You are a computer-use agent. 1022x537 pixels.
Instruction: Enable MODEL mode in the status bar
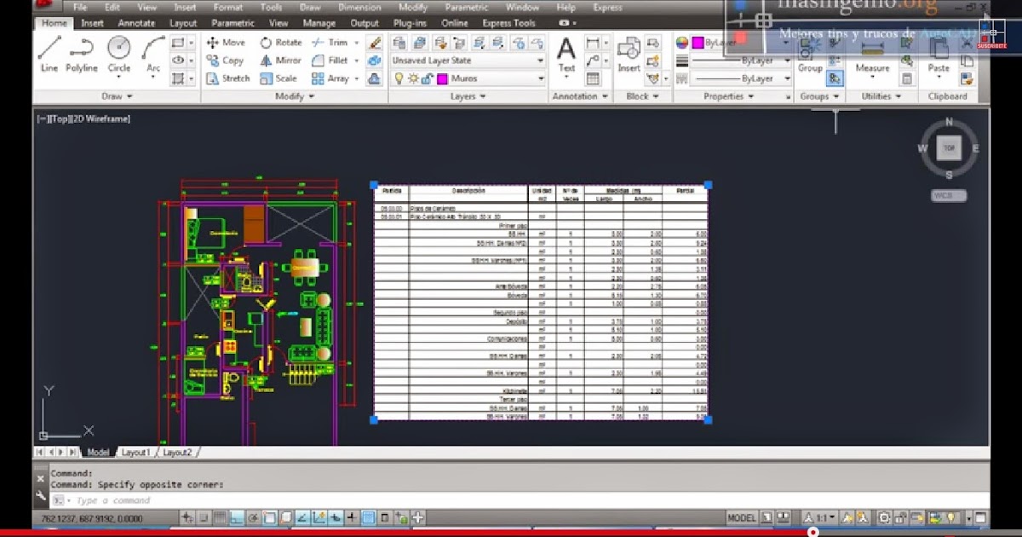click(740, 517)
